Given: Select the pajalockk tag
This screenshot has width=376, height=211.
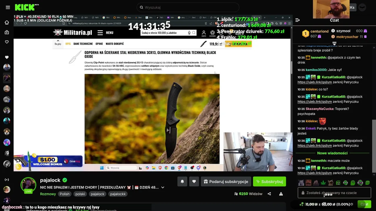Looking at the screenshot, I should [x=118, y=194].
